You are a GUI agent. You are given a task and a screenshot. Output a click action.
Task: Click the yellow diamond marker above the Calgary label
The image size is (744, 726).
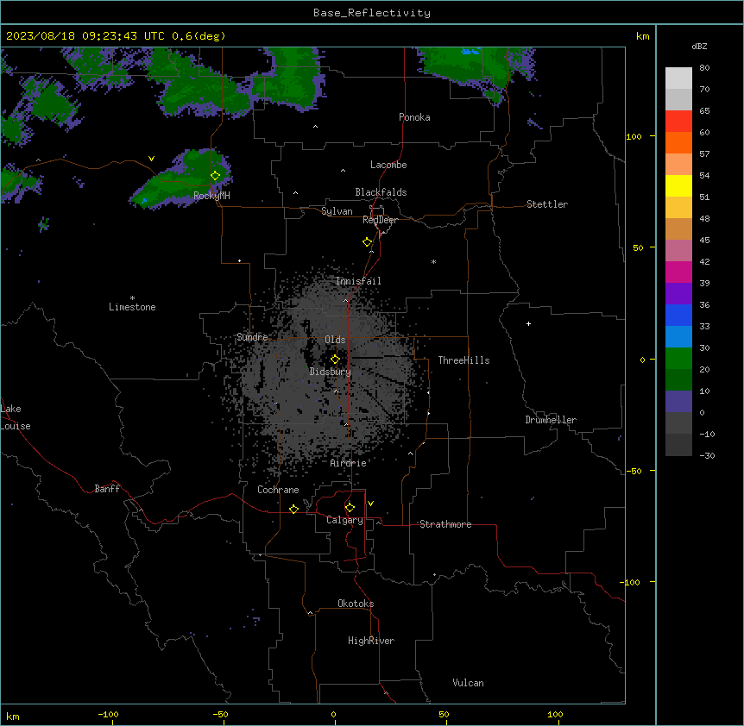click(x=350, y=508)
